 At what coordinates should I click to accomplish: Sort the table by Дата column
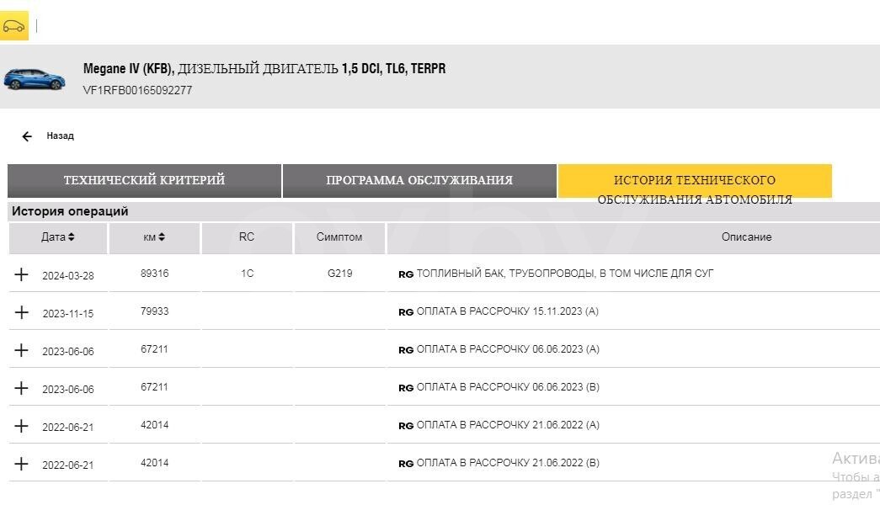(58, 237)
